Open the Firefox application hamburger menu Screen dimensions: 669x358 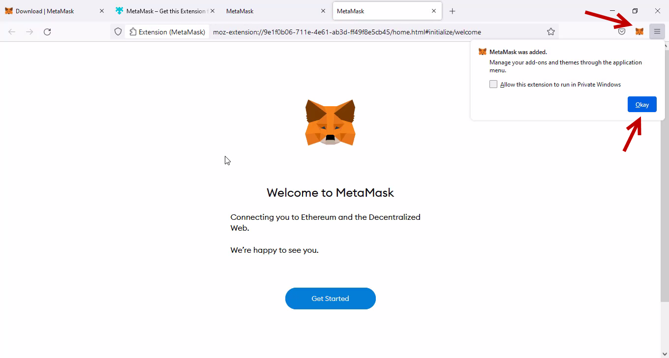point(657,31)
